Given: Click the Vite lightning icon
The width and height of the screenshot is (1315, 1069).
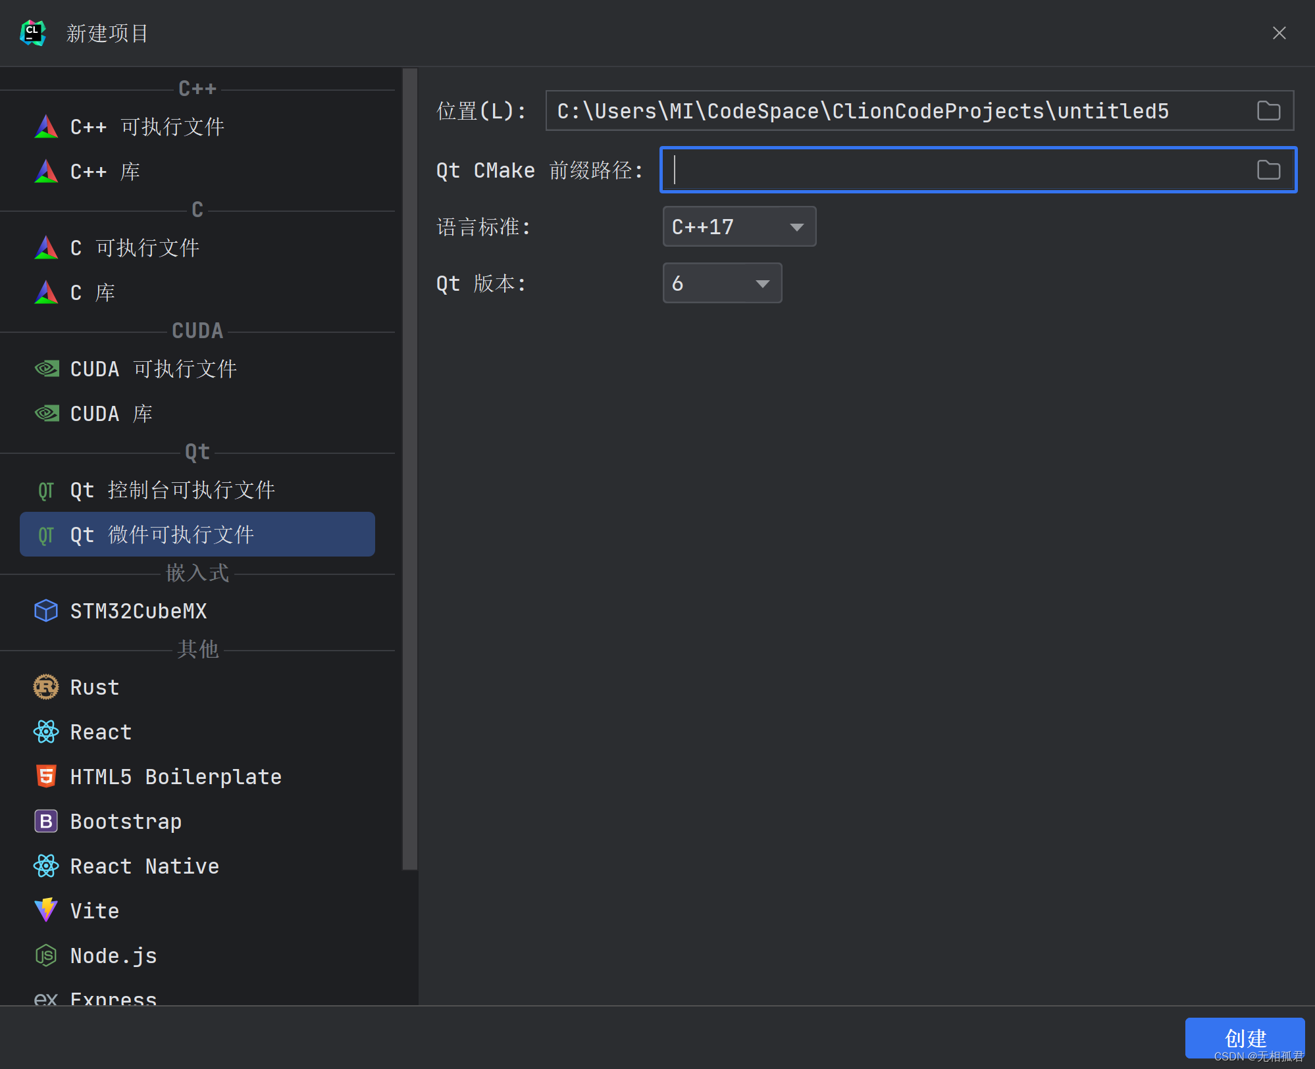Looking at the screenshot, I should tap(46, 910).
